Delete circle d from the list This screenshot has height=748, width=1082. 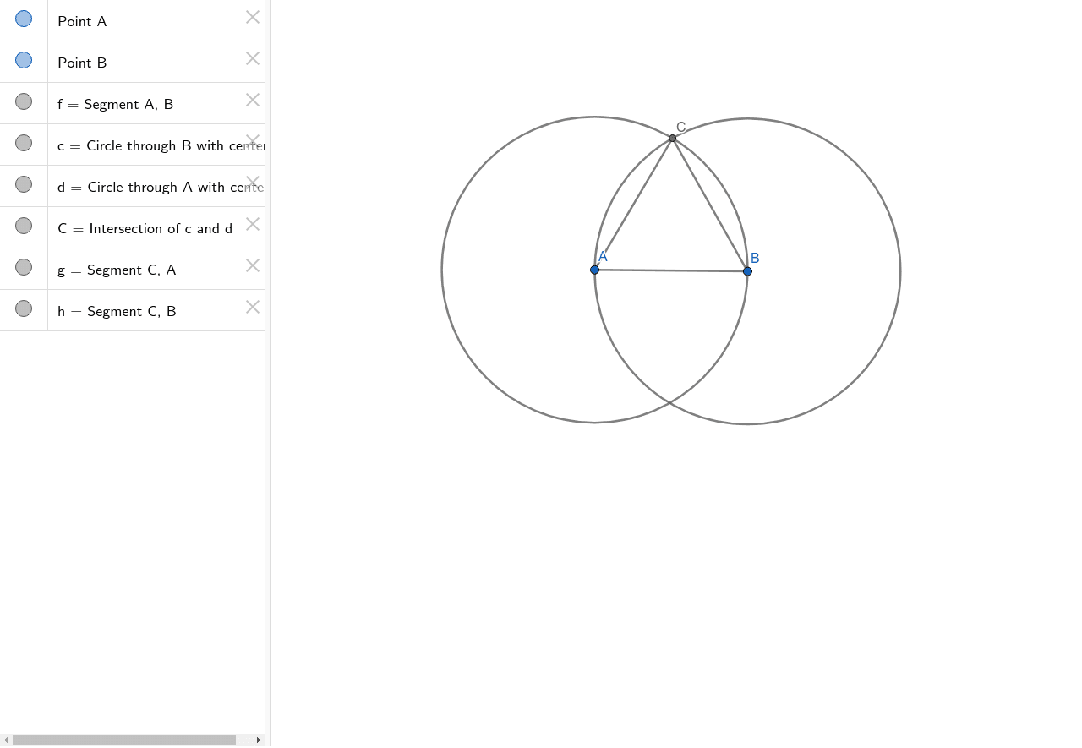[253, 183]
